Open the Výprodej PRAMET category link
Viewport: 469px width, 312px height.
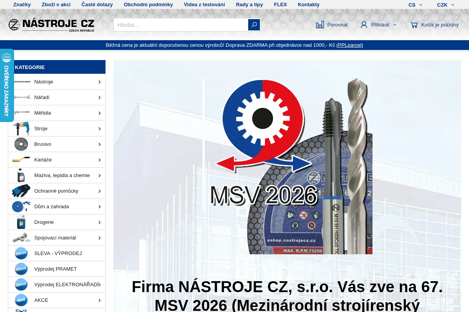[x=55, y=269]
